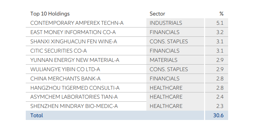Click the % column header
The height and width of the screenshot is (133, 258).
pyautogui.click(x=221, y=14)
